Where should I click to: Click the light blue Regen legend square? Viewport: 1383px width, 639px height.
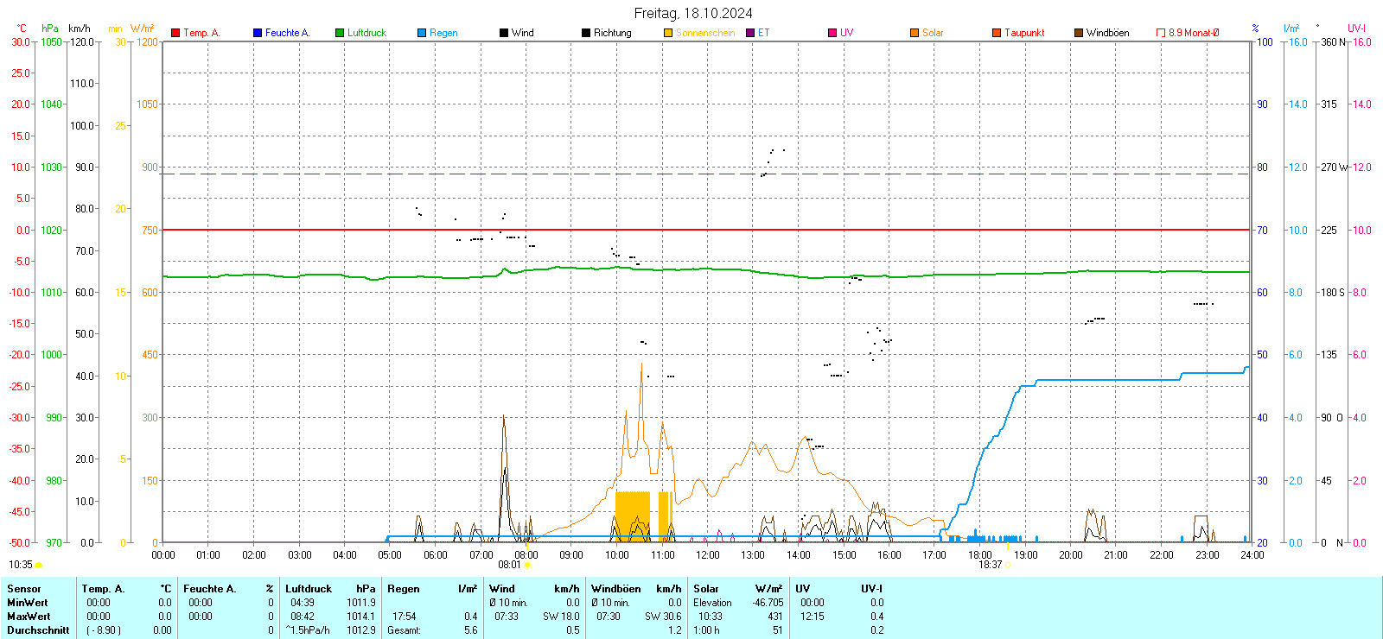tap(422, 33)
